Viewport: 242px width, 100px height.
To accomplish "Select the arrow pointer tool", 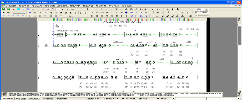I will (4, 13).
